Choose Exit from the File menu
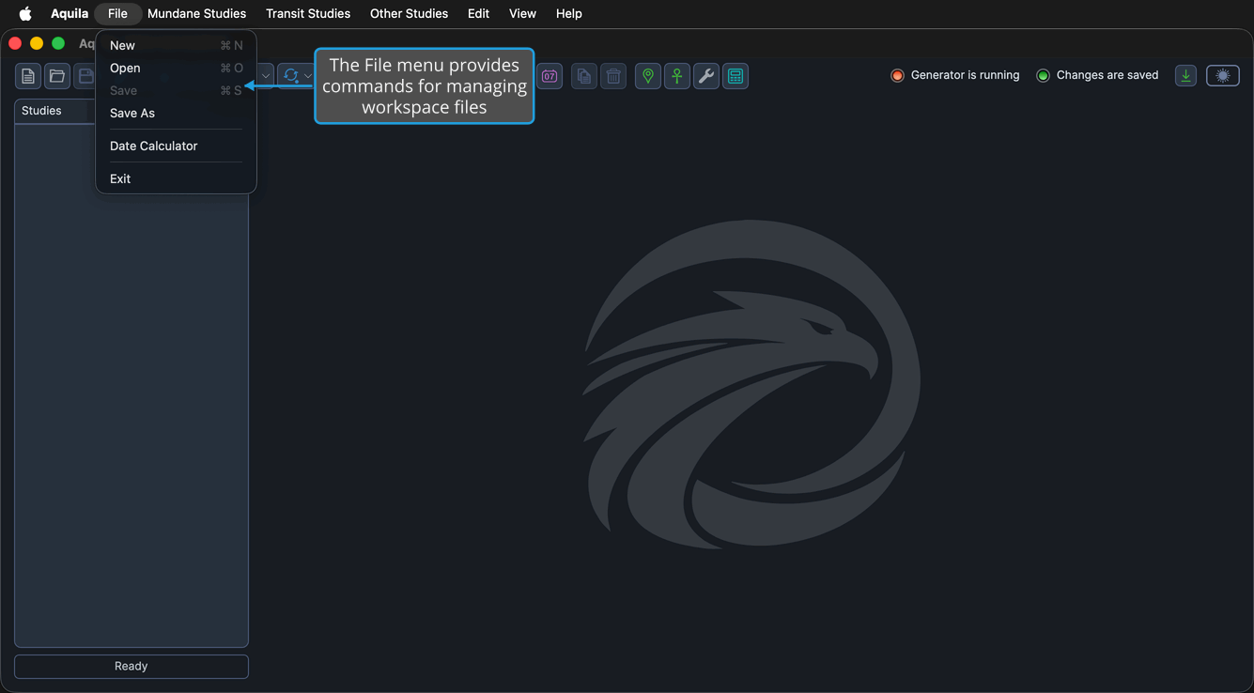Image resolution: width=1254 pixels, height=693 pixels. 176,178
